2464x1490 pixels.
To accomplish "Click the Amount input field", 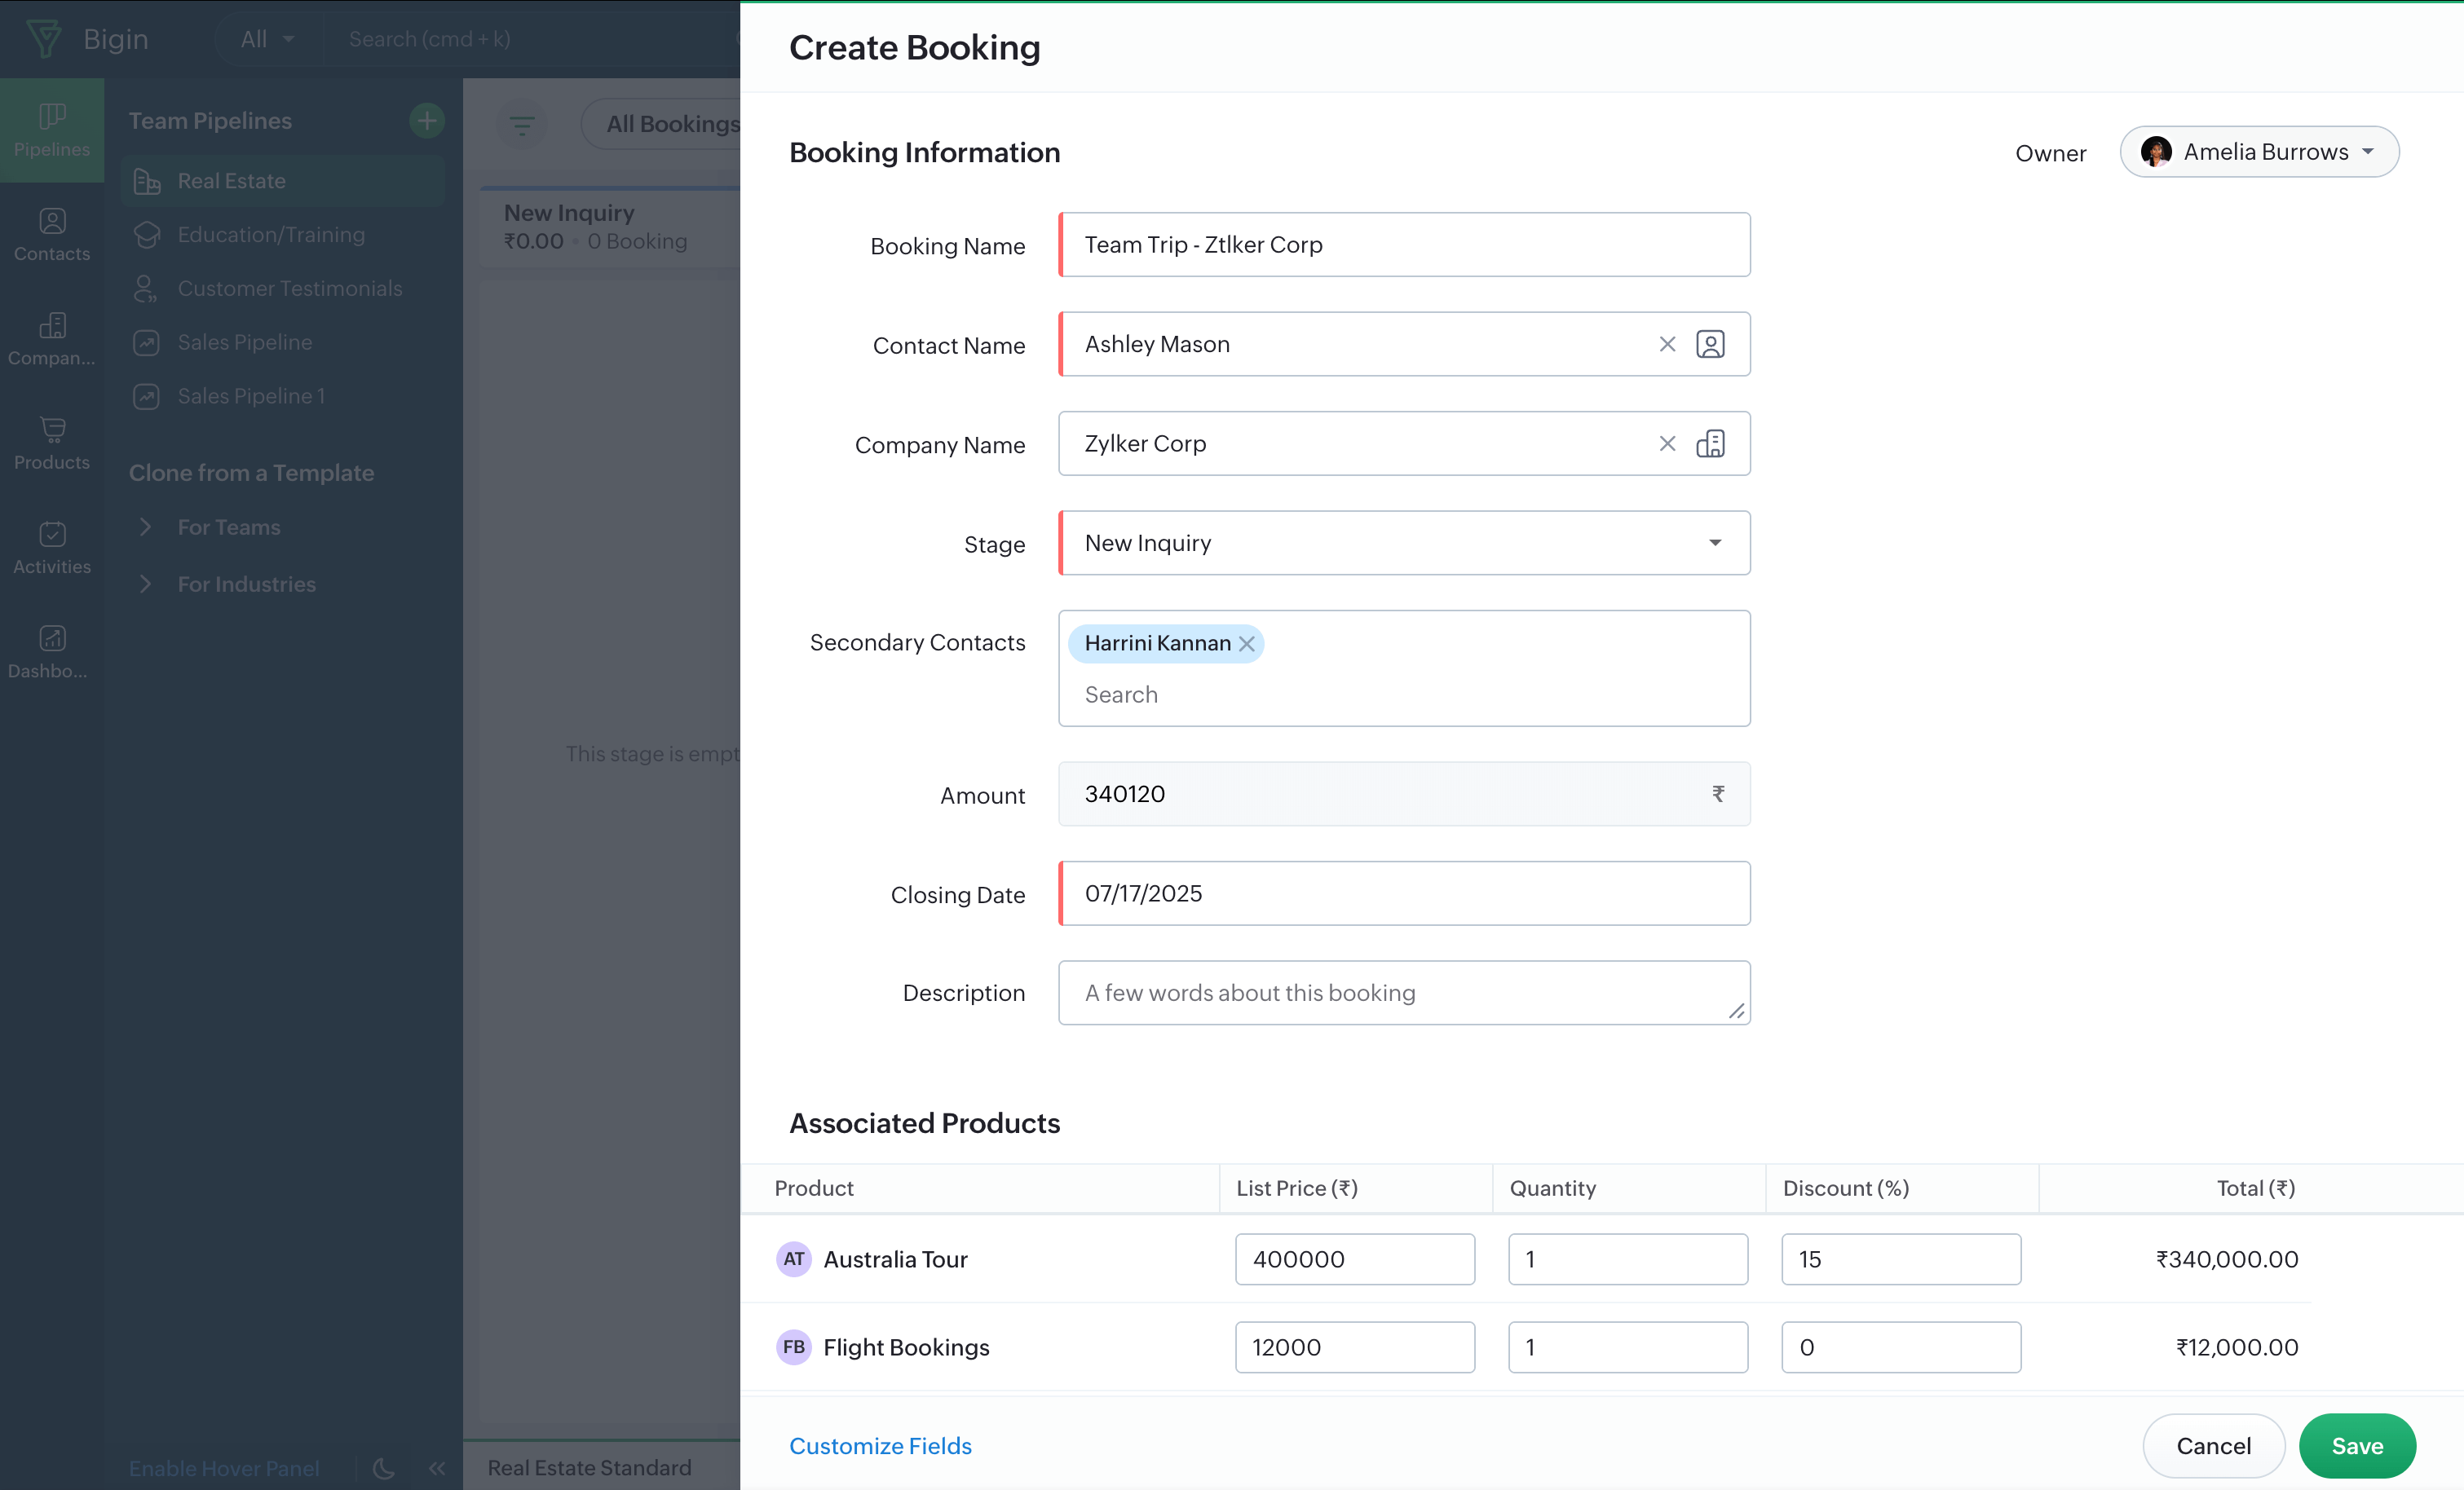I will (x=1404, y=794).
